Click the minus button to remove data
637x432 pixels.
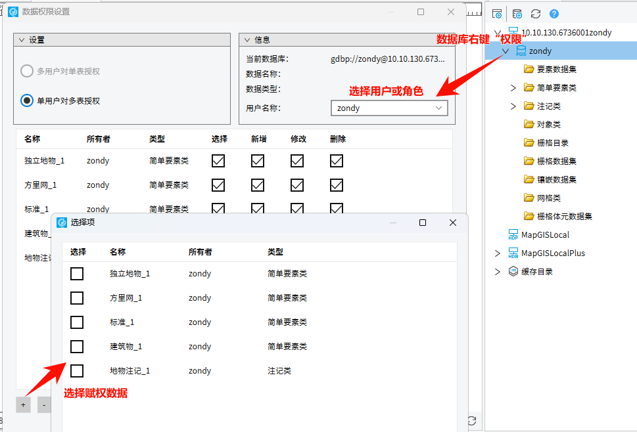43,405
